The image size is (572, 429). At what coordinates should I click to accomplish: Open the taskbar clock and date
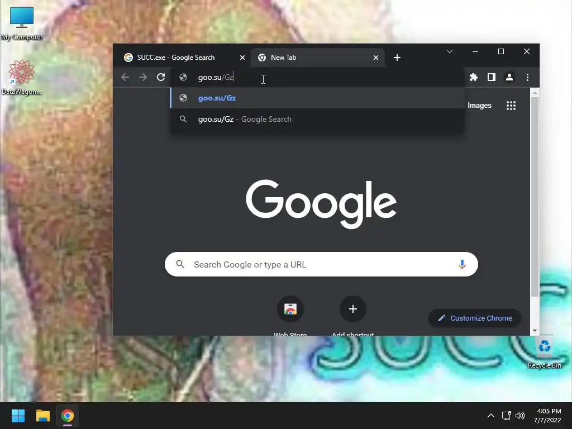[x=547, y=416]
